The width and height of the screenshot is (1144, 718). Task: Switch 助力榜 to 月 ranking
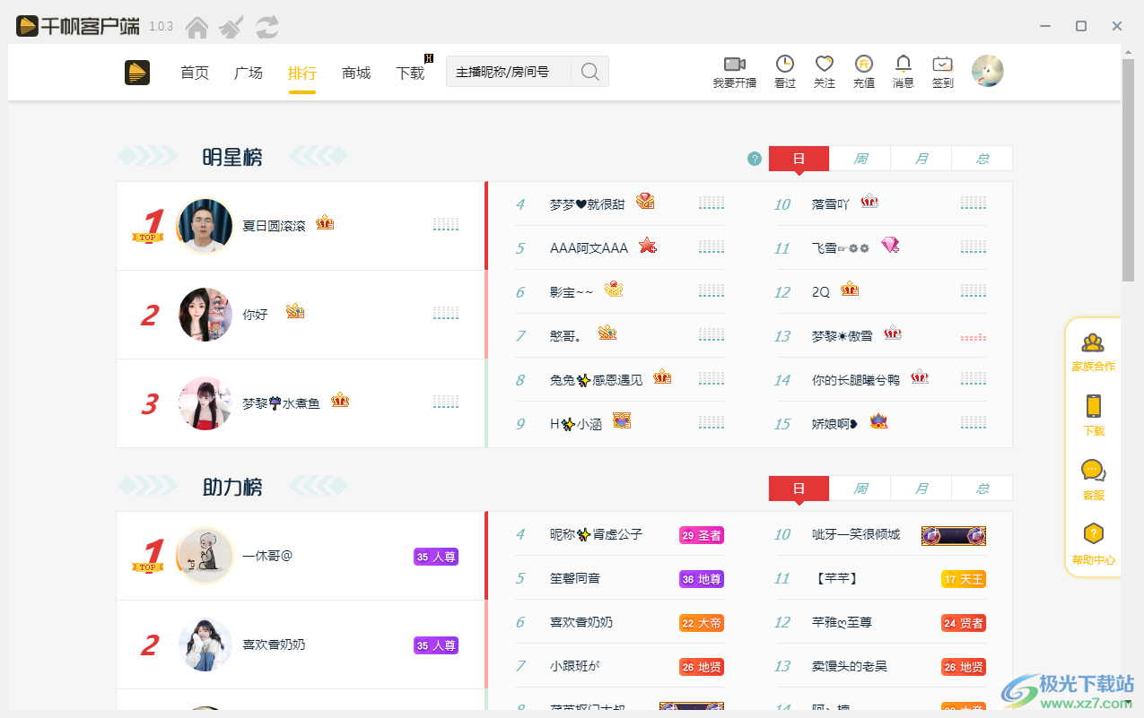coord(921,489)
